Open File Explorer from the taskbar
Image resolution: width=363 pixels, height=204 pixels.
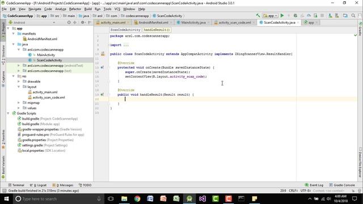[x=124, y=199]
